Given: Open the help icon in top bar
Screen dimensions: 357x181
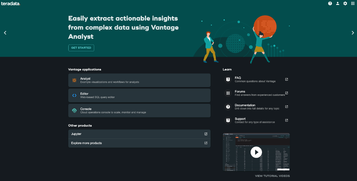Looking at the screenshot, I should 330,3.
